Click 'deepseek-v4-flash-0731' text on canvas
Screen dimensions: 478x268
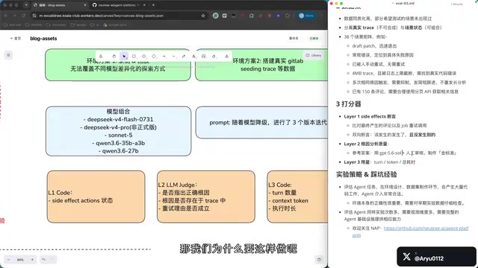[x=119, y=119]
